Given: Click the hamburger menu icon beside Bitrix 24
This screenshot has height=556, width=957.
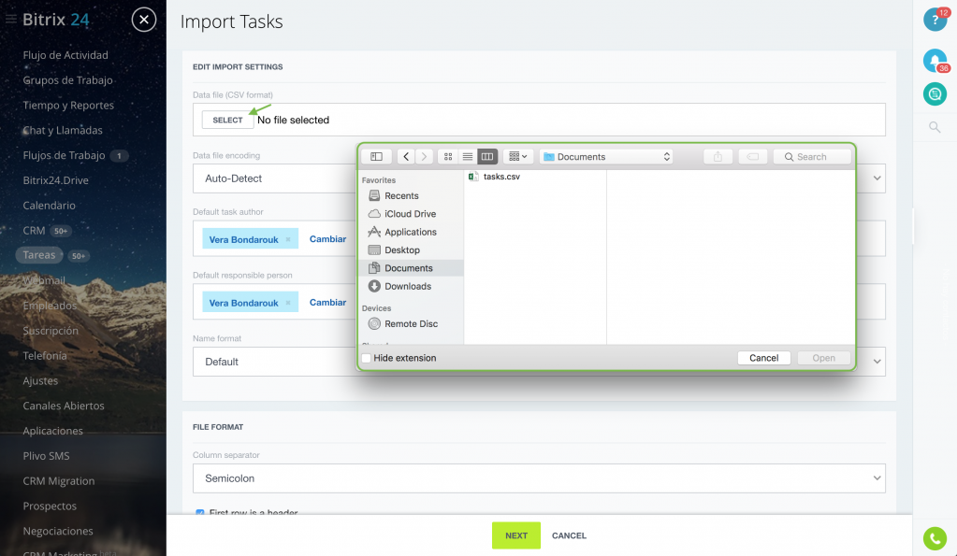Looking at the screenshot, I should [10, 20].
